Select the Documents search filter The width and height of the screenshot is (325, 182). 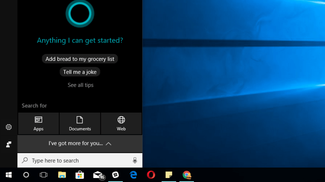coord(80,123)
